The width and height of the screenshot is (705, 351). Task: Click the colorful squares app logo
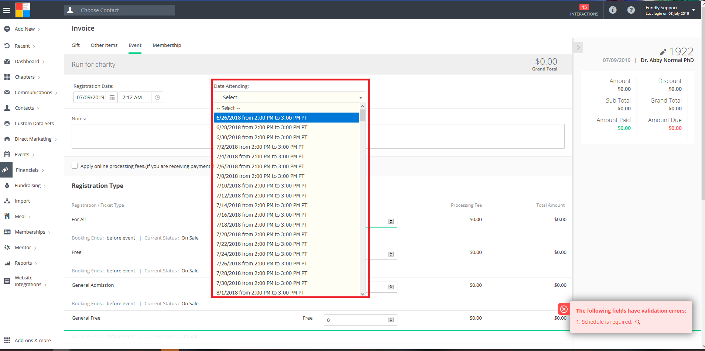click(23, 10)
